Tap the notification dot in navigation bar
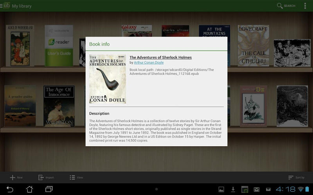313x195 pixels. 156,189
